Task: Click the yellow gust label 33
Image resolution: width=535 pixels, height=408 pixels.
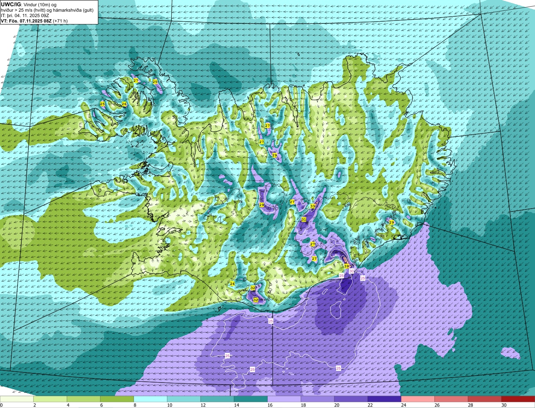Action: click(x=313, y=206)
